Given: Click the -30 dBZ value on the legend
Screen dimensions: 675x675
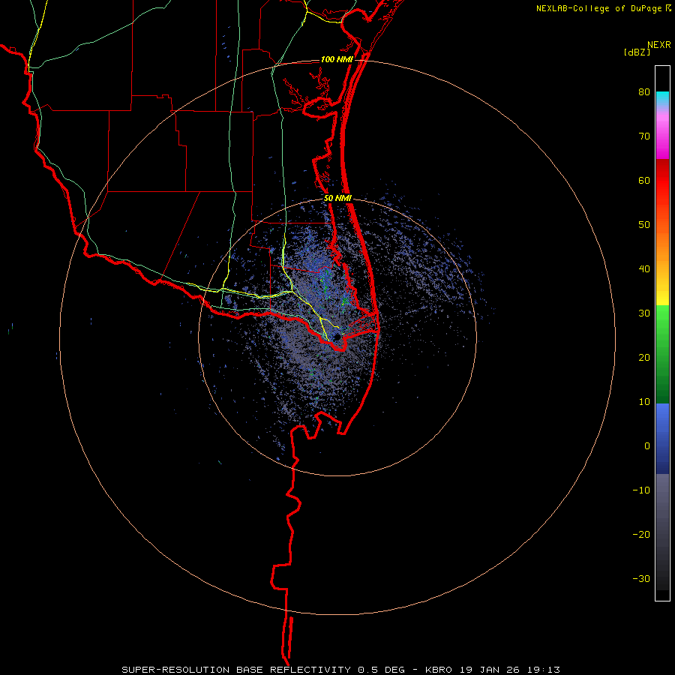Looking at the screenshot, I should 641,578.
